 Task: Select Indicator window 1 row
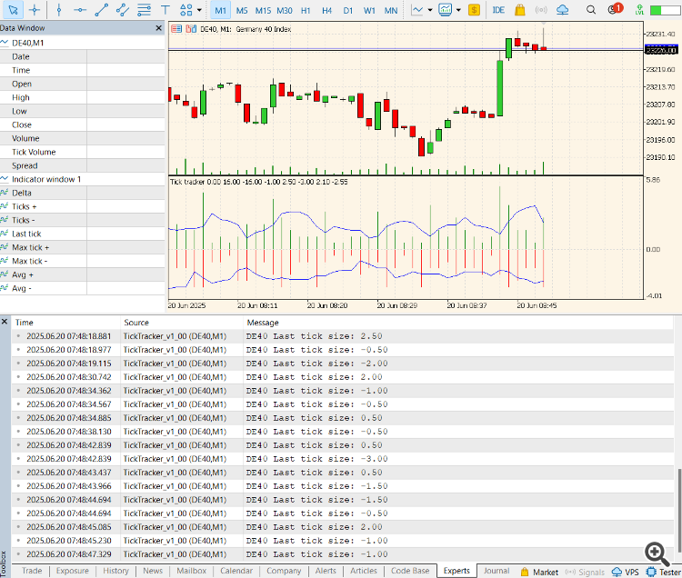[82, 179]
